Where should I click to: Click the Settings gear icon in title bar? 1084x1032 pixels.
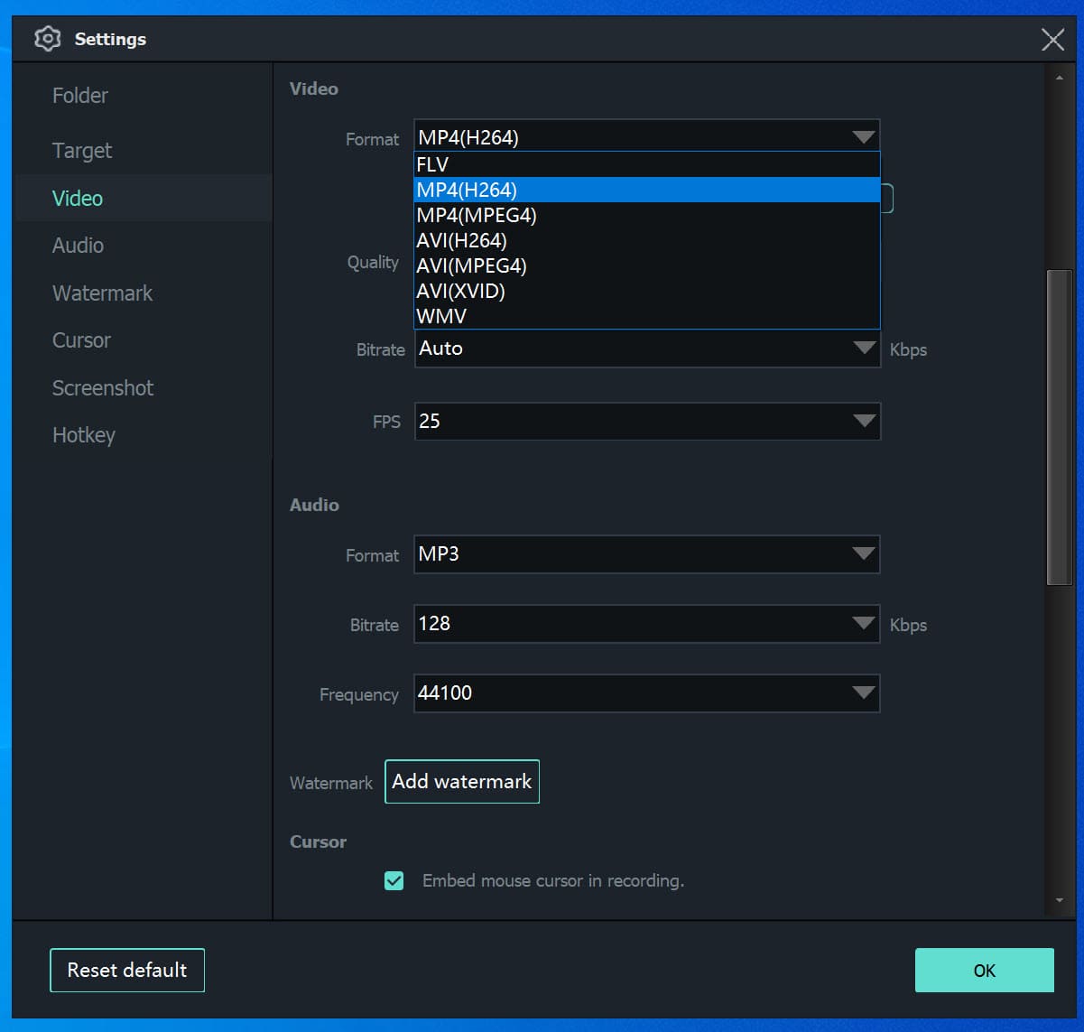click(47, 39)
